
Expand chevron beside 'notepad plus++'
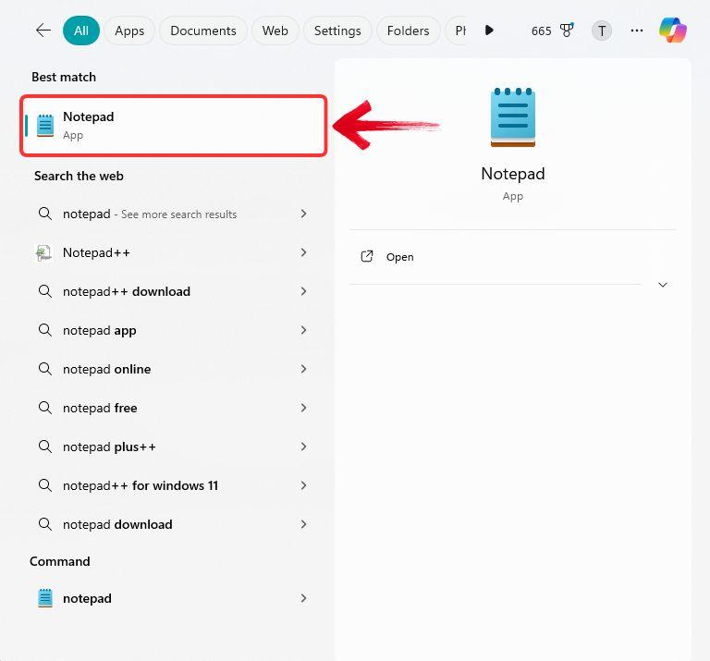coord(303,447)
